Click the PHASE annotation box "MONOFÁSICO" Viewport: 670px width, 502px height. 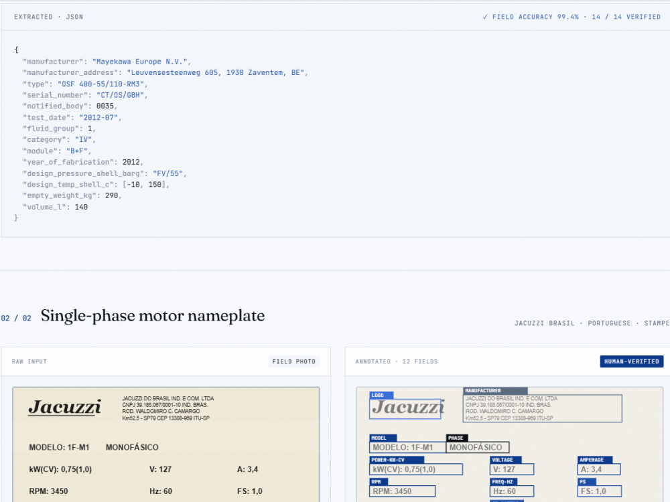pyautogui.click(x=478, y=447)
